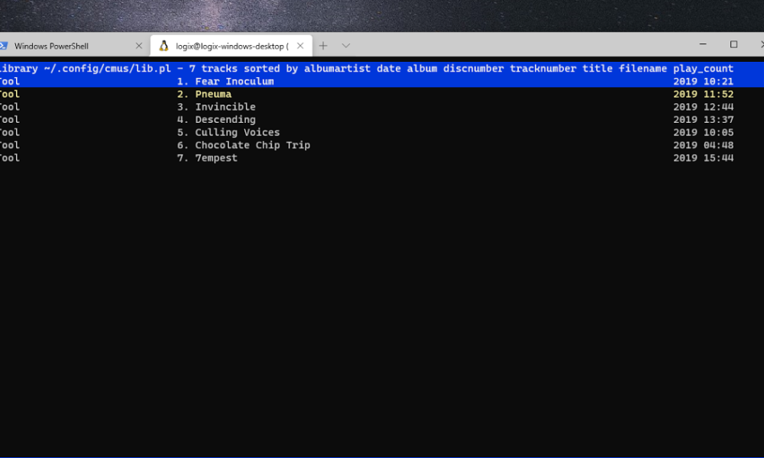Maximize the terminal window
The height and width of the screenshot is (458, 764).
coord(733,44)
